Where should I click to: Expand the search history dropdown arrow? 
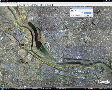coord(17,5)
